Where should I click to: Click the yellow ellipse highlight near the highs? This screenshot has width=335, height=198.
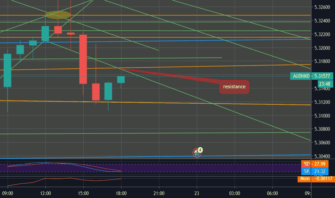(x=58, y=15)
